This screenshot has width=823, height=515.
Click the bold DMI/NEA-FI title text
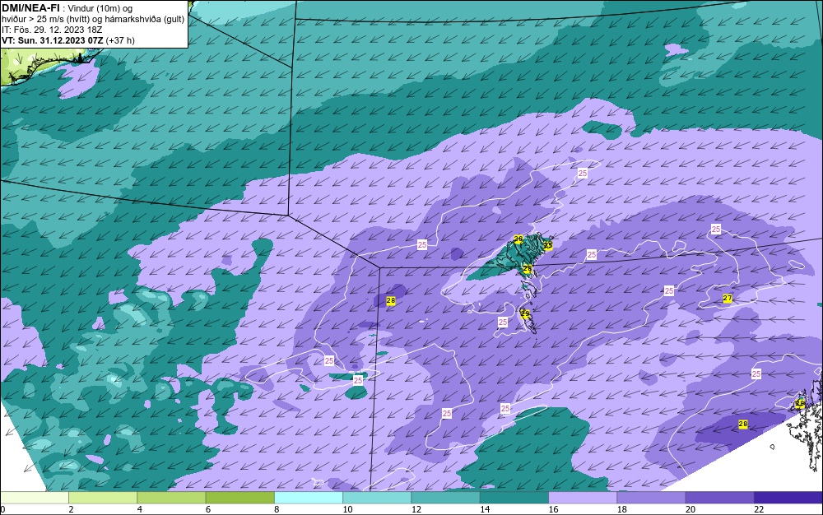(x=30, y=8)
